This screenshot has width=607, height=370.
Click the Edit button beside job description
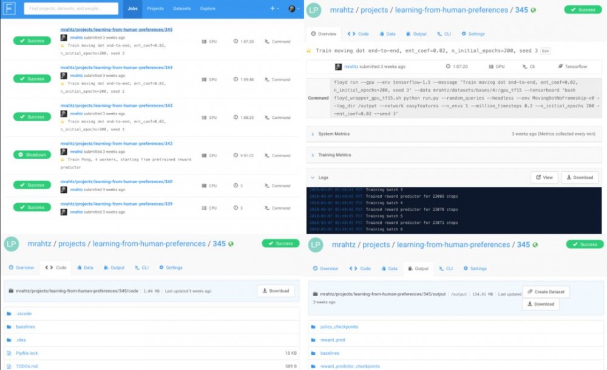click(546, 51)
